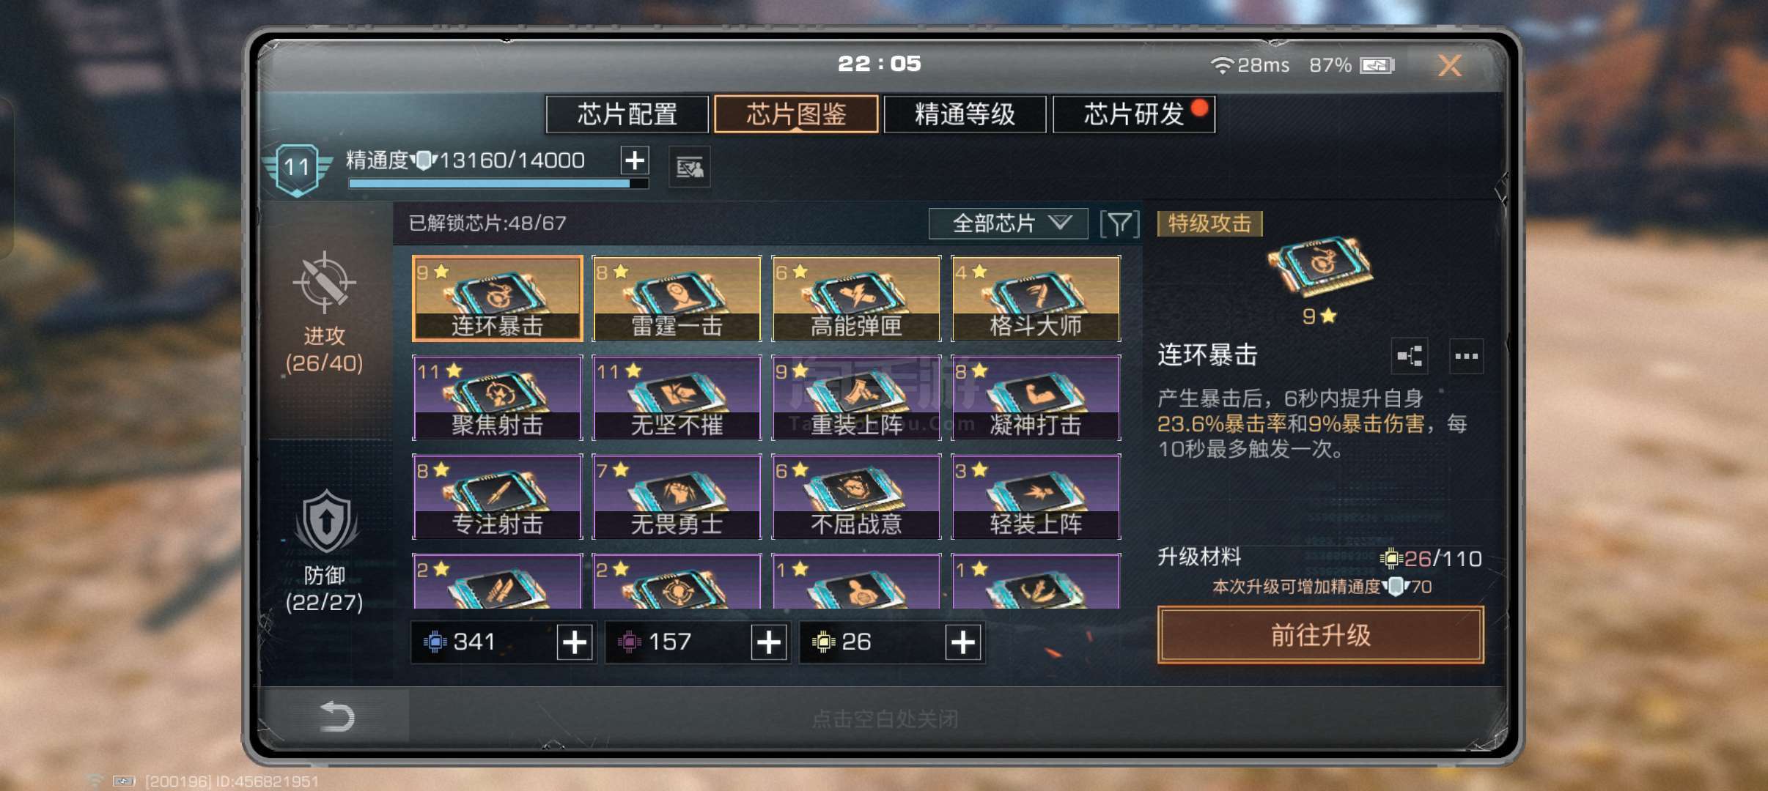Select the 防御 defense shield icon

[326, 521]
